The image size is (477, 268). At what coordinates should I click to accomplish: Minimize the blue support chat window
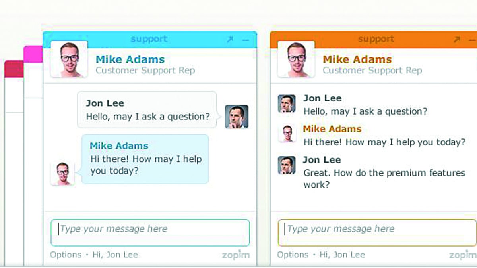pyautogui.click(x=246, y=40)
